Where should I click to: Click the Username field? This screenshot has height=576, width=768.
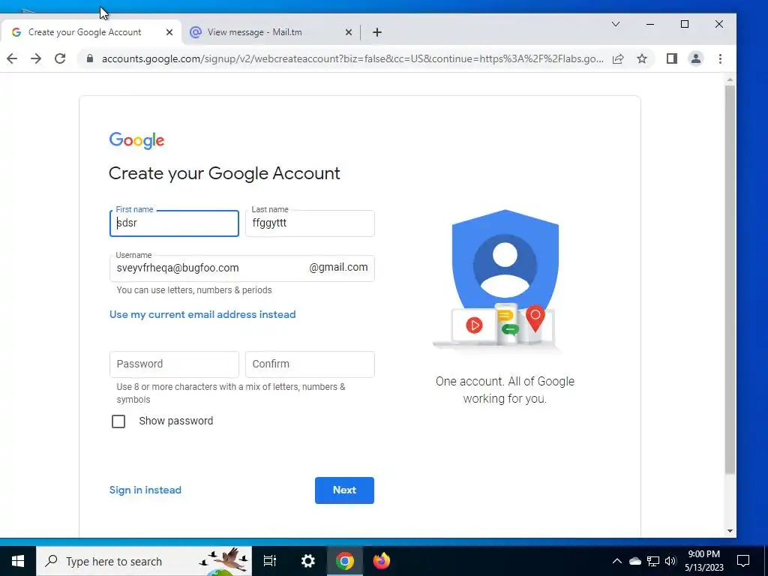click(242, 268)
